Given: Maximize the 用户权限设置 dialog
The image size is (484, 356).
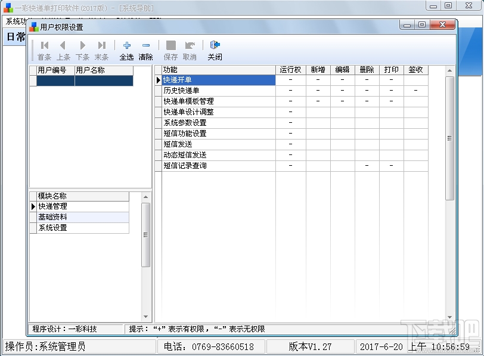Looking at the screenshot, I should click(422, 24).
